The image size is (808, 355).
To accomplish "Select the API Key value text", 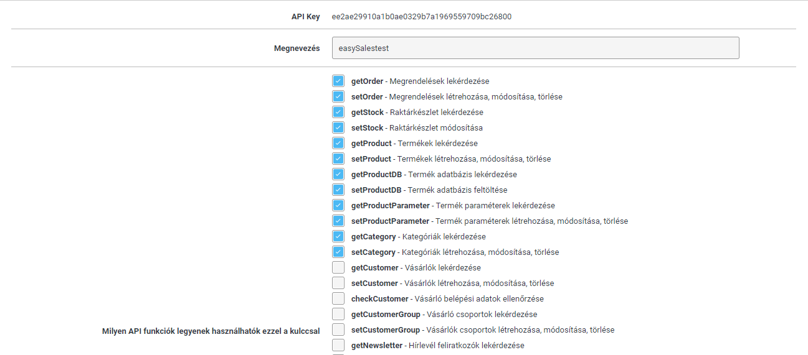I will tap(422, 17).
